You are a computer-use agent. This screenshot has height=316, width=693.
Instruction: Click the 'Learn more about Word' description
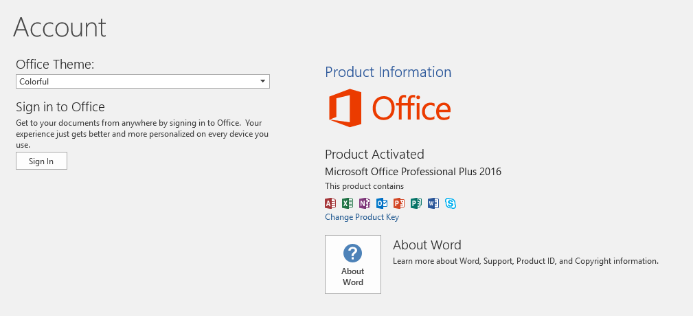click(525, 261)
